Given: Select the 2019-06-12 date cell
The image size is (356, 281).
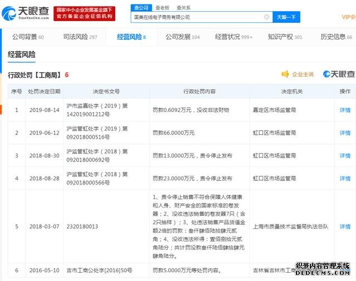Looking at the screenshot, I should pos(44,133).
